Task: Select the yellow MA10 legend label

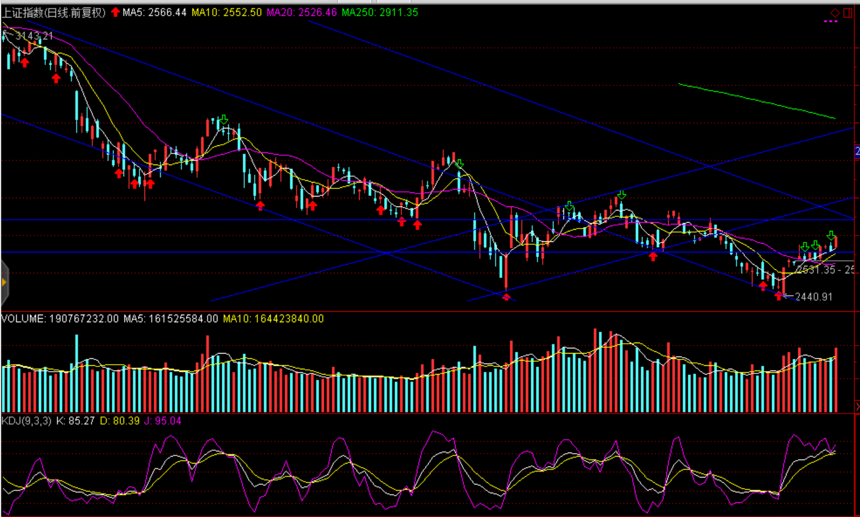Action: click(x=226, y=12)
